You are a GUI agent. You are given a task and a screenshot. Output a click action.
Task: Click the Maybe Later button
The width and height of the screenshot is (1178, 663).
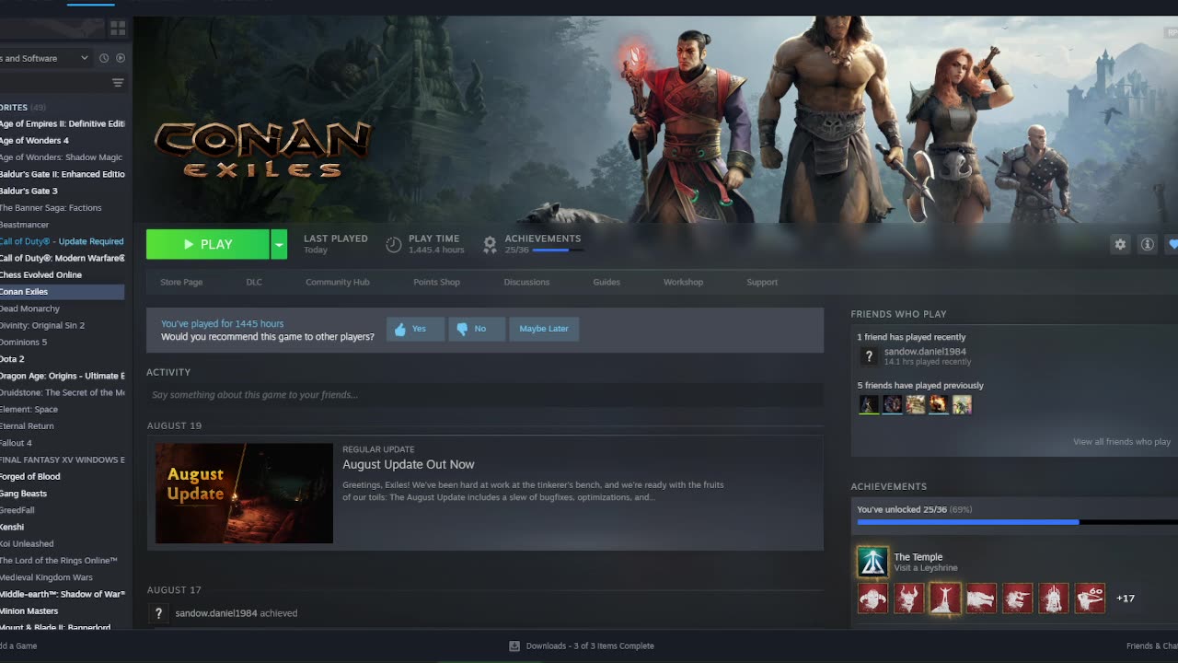(544, 329)
